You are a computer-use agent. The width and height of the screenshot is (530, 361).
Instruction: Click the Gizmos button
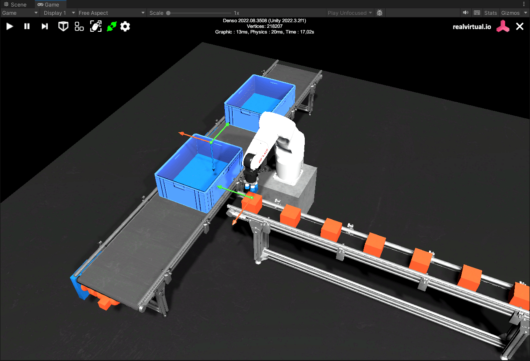point(510,13)
